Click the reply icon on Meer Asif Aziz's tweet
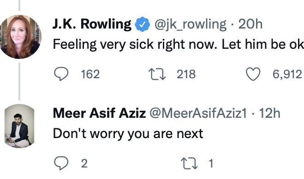The image size is (304, 179). coord(61,163)
